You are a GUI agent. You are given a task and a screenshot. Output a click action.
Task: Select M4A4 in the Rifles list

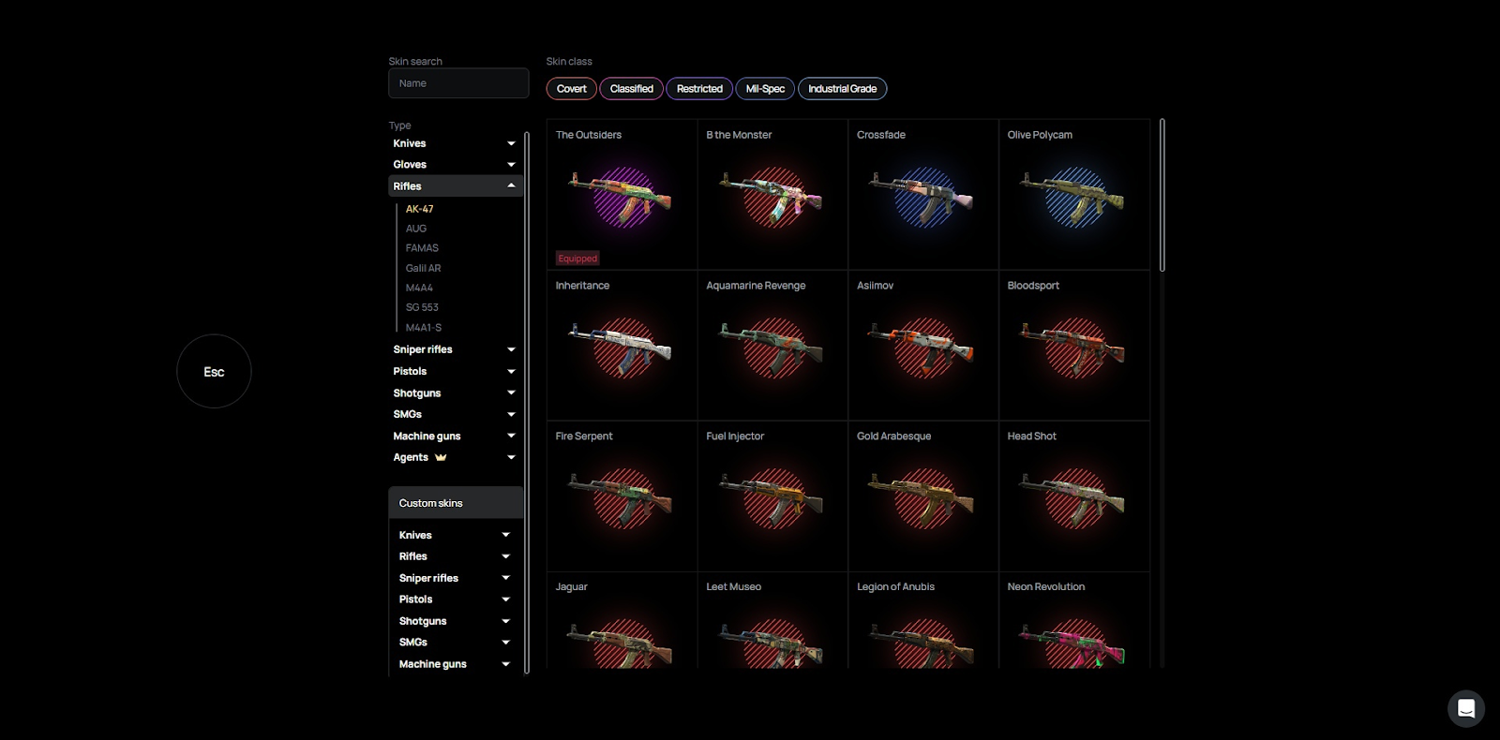(x=419, y=288)
